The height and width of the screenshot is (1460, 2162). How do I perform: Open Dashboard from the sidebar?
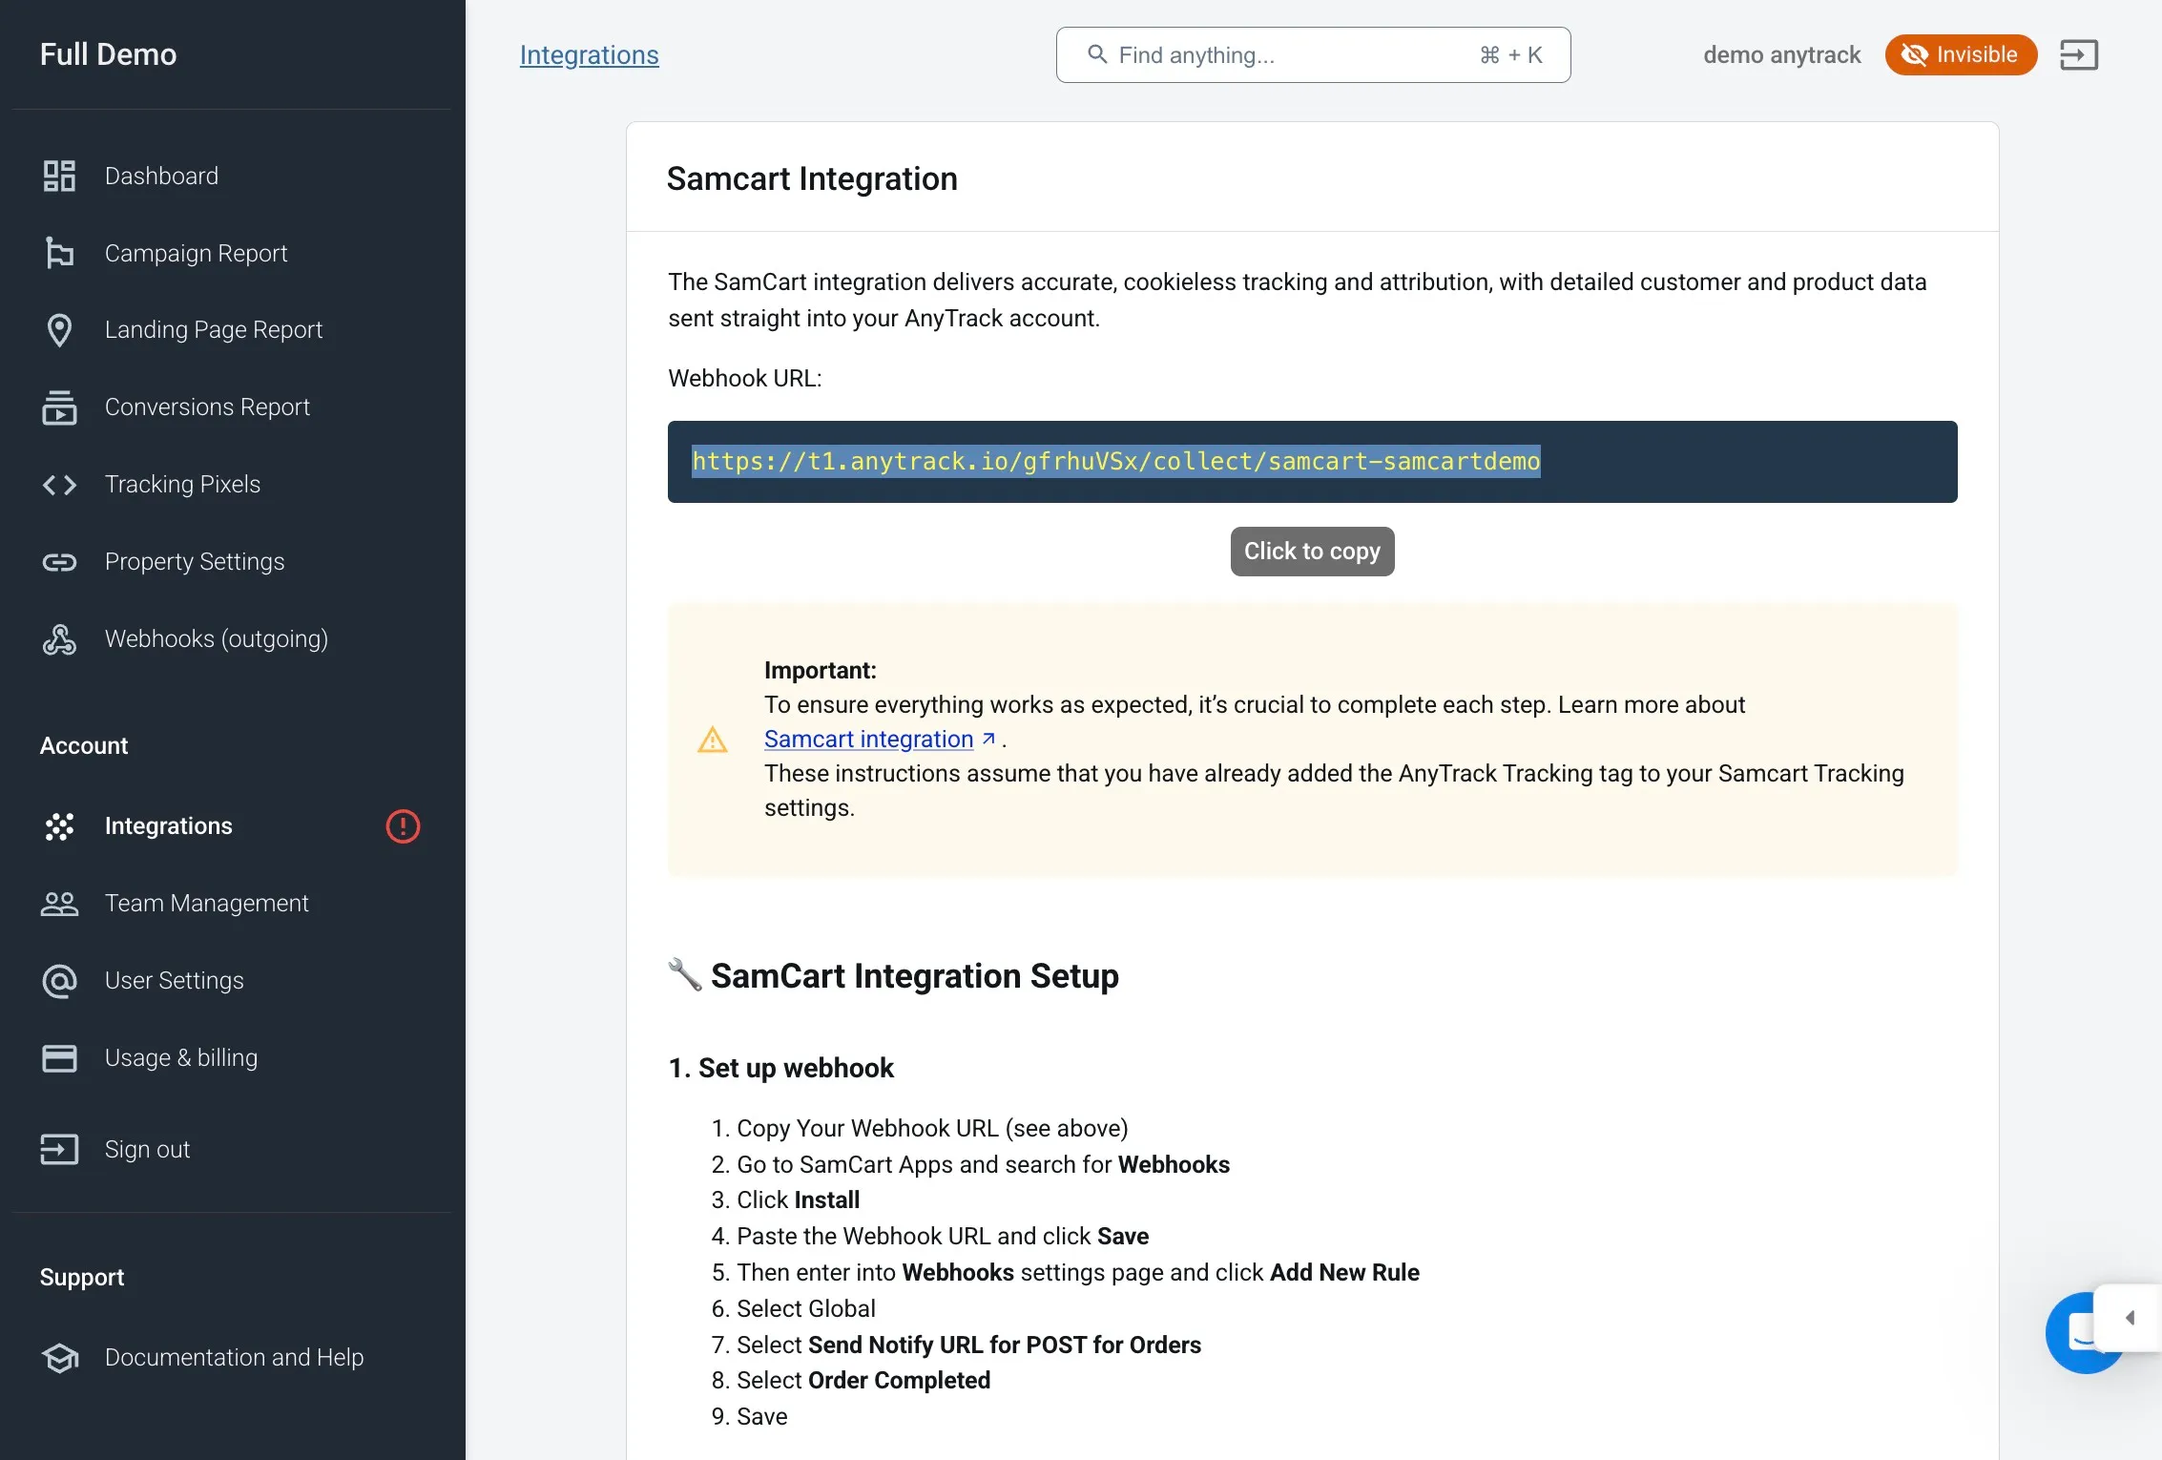(161, 176)
